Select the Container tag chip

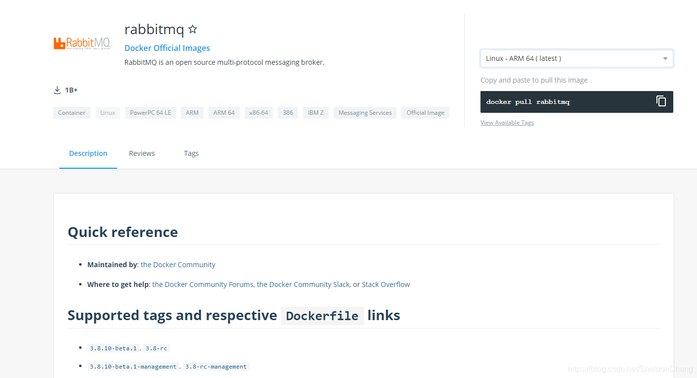[72, 113]
